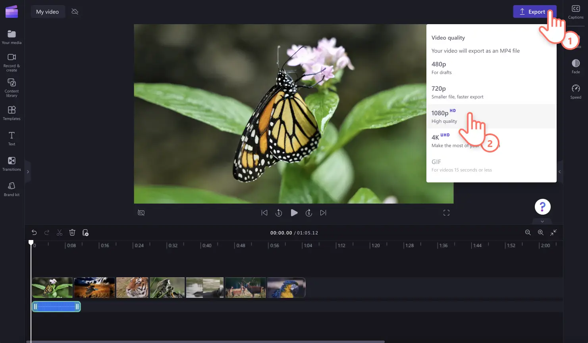Redo the last edit
Screen dimensions: 588x343
coord(46,232)
